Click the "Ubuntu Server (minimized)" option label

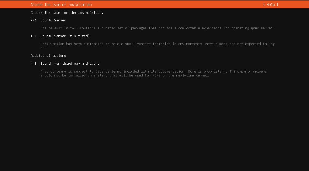(65, 36)
